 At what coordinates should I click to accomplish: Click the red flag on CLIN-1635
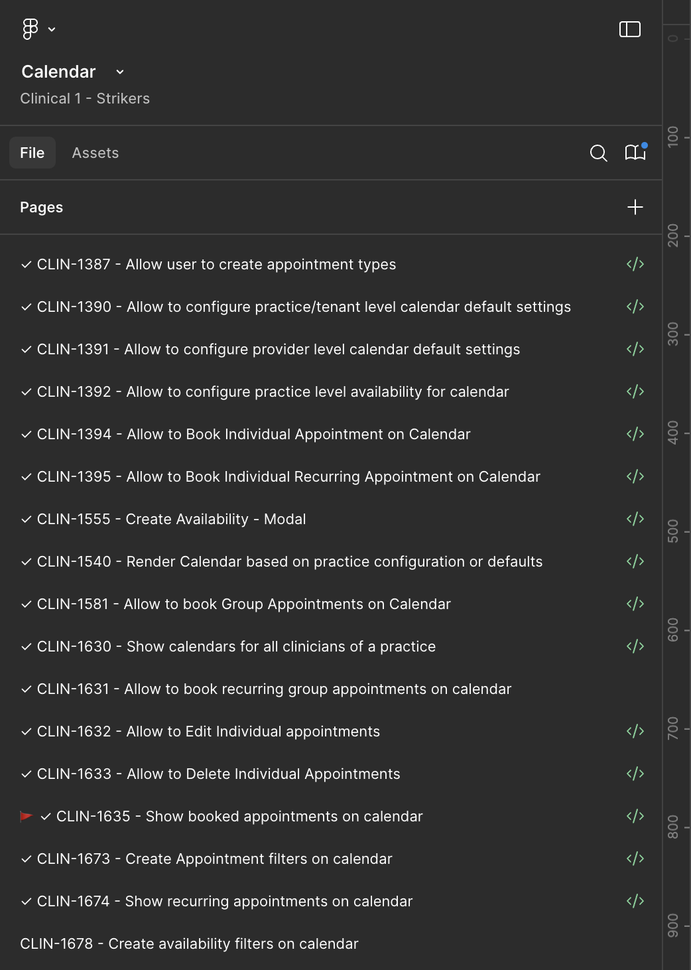click(x=27, y=816)
